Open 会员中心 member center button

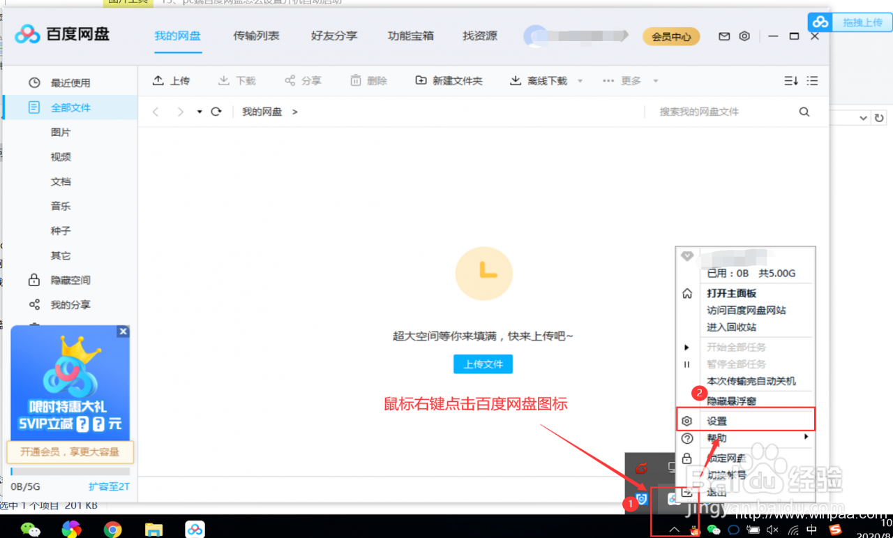pyautogui.click(x=671, y=36)
